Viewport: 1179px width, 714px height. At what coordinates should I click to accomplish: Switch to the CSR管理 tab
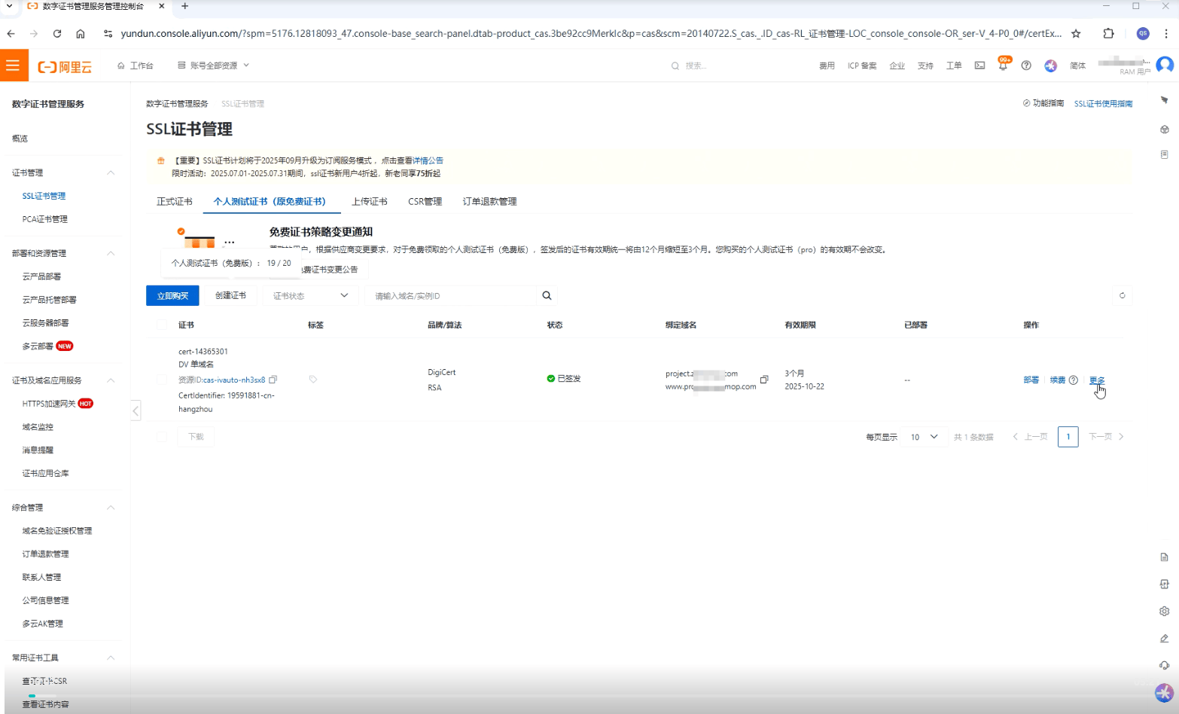pos(425,201)
